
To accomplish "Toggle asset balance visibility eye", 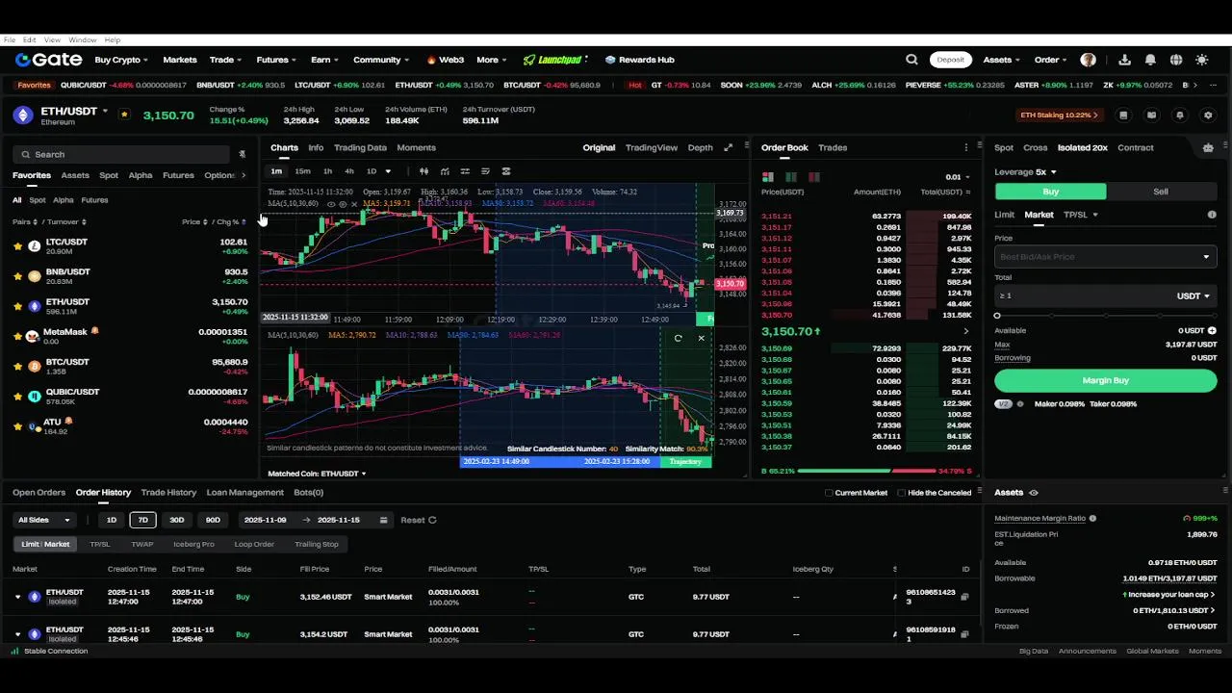I will pyautogui.click(x=1034, y=493).
